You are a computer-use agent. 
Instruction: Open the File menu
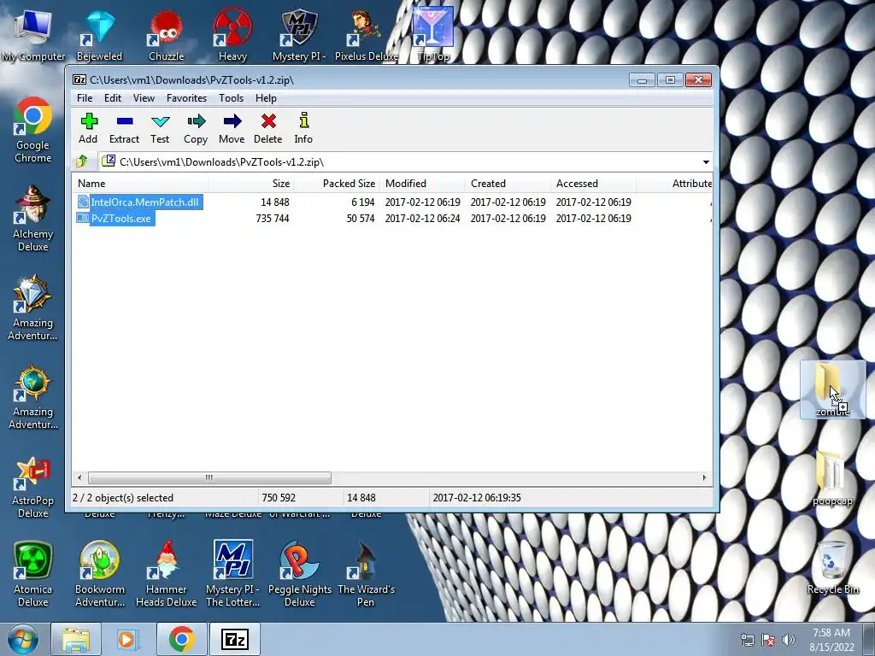(85, 98)
